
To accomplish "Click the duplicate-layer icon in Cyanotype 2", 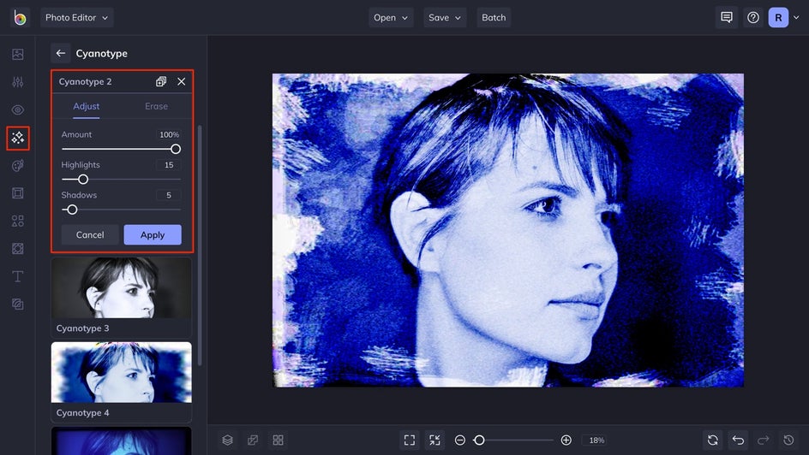I will (x=161, y=81).
